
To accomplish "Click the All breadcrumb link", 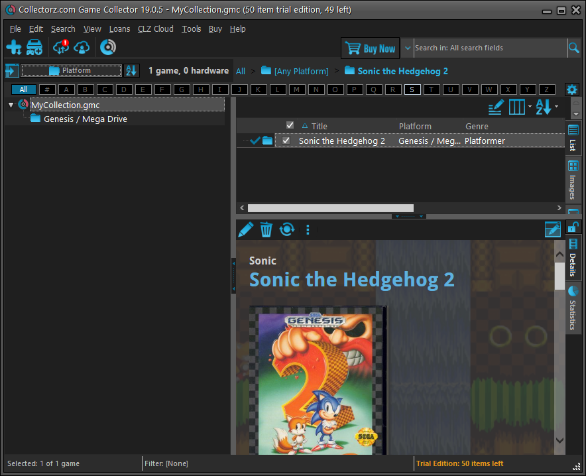I will click(x=241, y=72).
